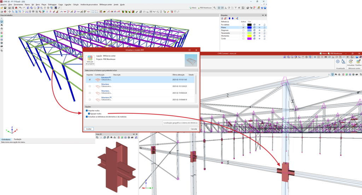The image size is (362, 195).
Task: Open the BIMserver.center menu
Action: tap(106, 5)
